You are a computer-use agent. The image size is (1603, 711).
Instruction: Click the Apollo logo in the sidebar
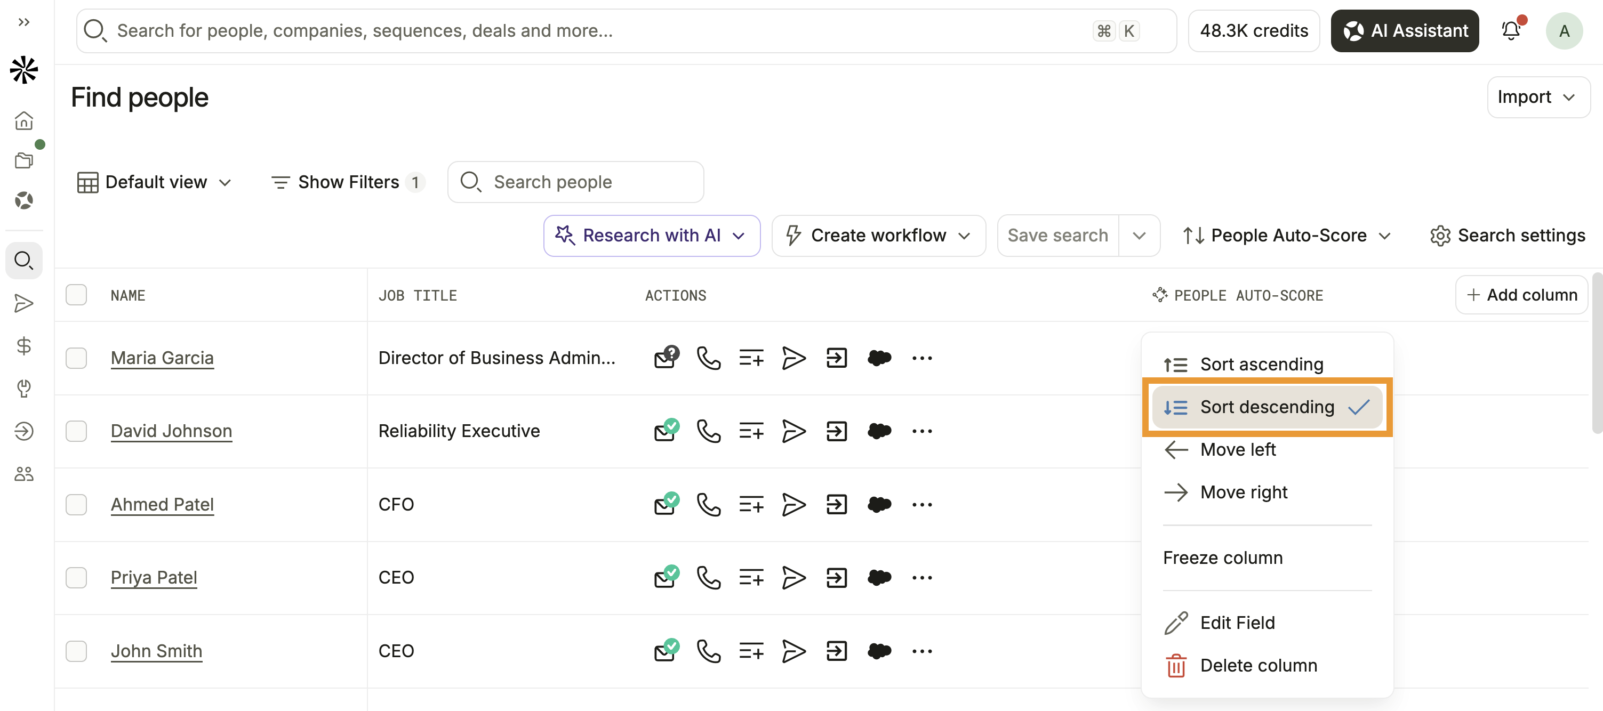click(x=23, y=70)
